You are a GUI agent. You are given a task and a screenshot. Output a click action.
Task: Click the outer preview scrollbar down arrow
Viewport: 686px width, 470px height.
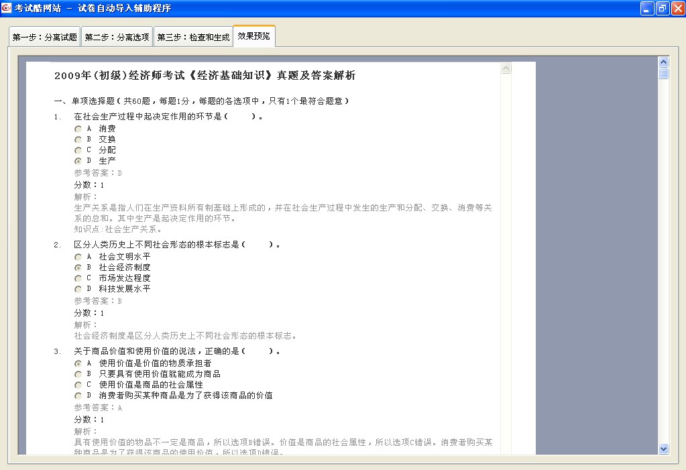coord(664,449)
